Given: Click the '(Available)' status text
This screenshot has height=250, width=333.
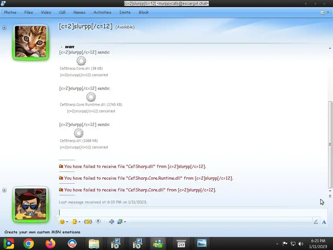Looking at the screenshot, I should coord(125,27).
